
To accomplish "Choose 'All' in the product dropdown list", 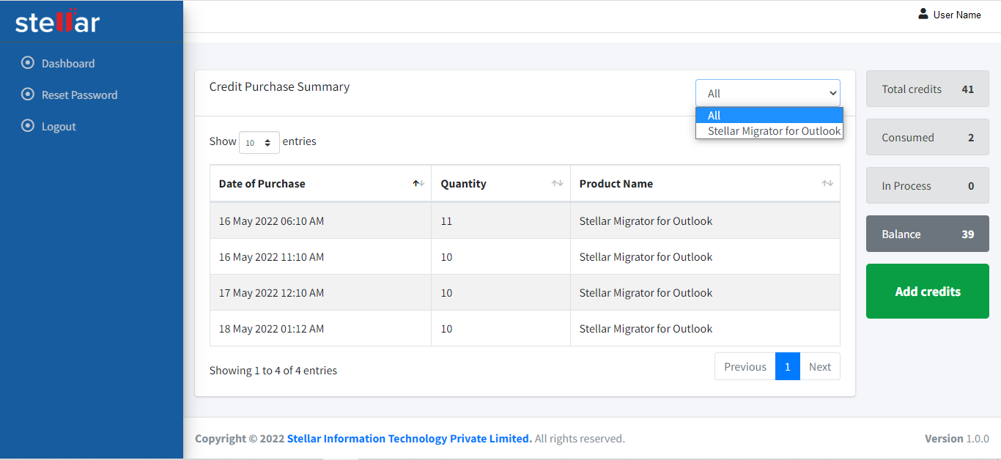I will (x=769, y=115).
